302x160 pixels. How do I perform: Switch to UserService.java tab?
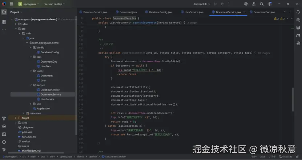[192, 12]
